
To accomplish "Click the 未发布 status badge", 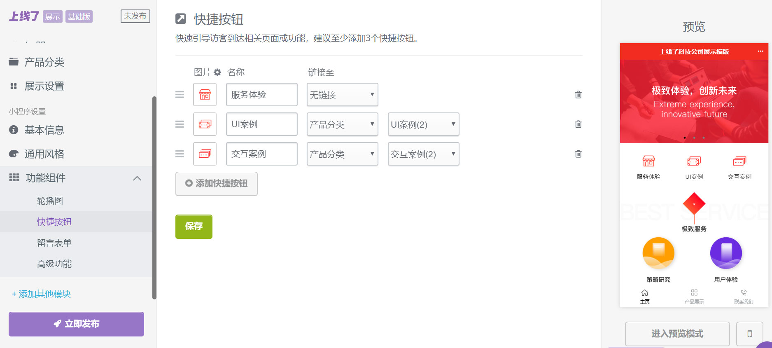I will point(135,16).
